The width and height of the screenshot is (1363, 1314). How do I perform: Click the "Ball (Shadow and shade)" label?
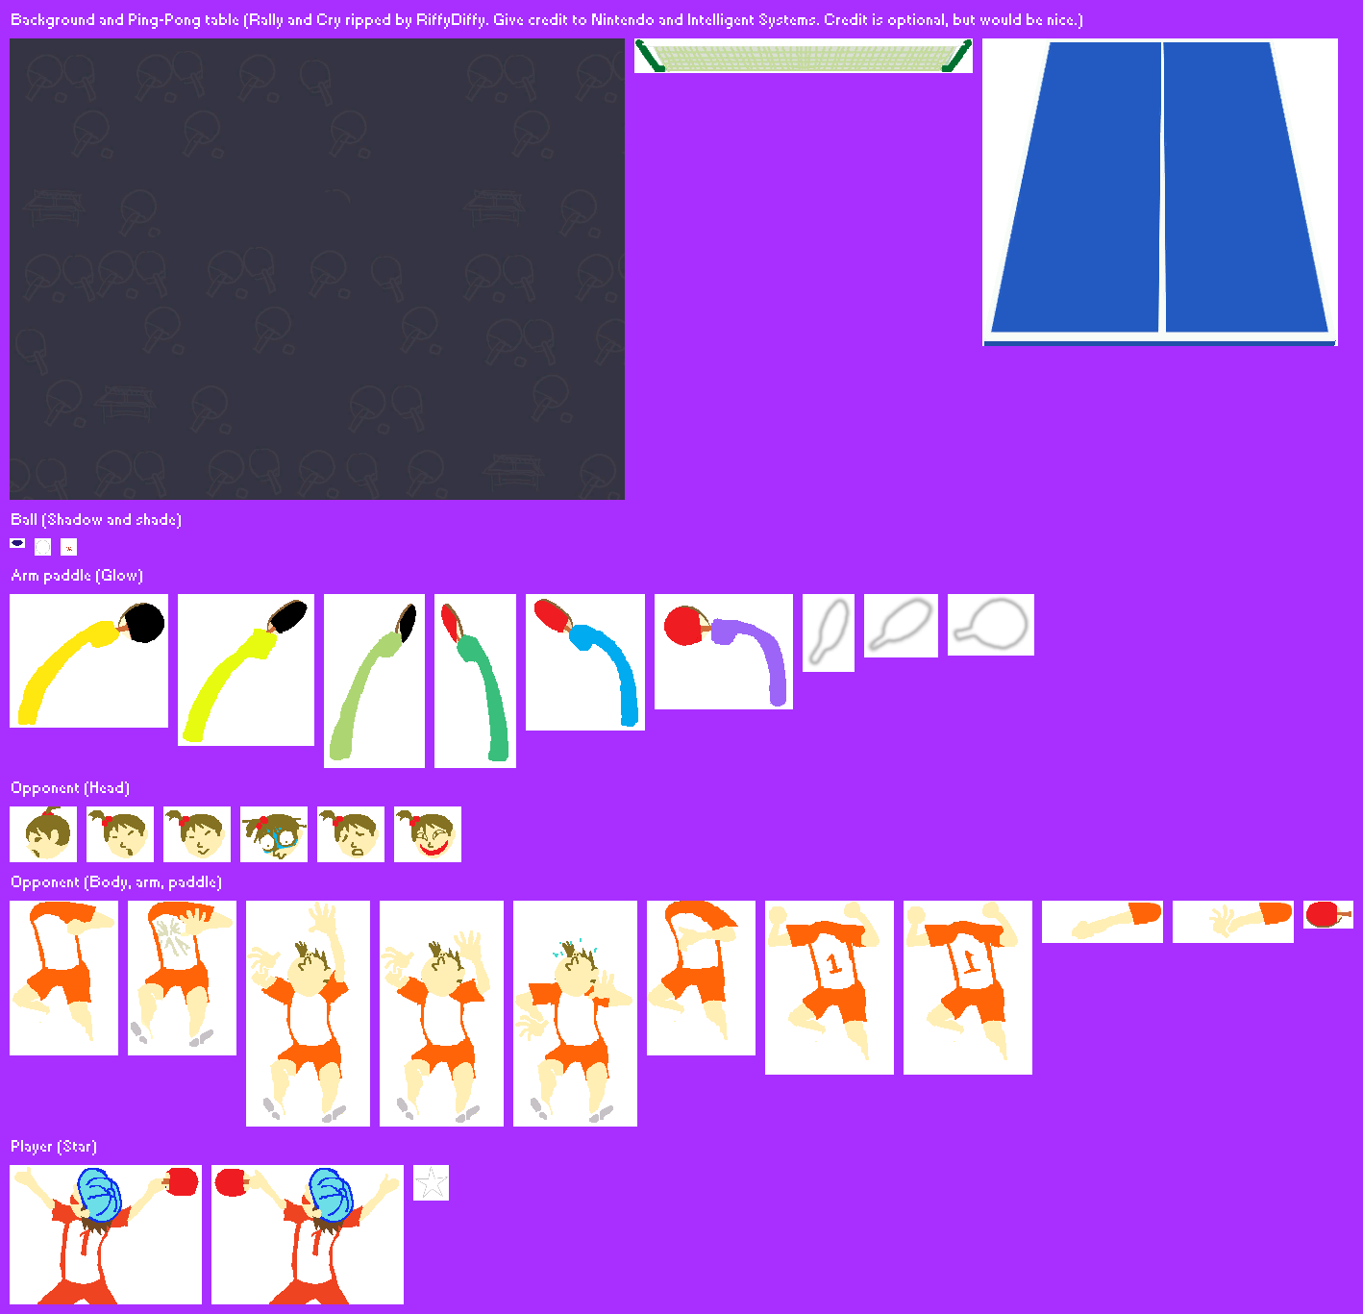(96, 519)
